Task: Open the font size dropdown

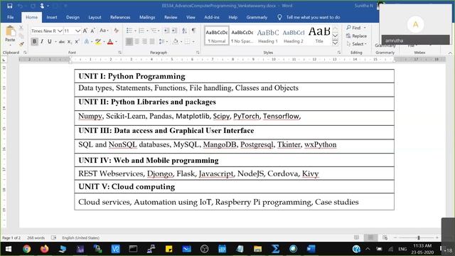Action: pos(77,31)
